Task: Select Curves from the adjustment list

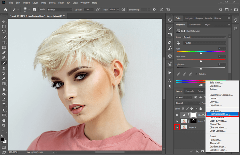Action: [214, 102]
